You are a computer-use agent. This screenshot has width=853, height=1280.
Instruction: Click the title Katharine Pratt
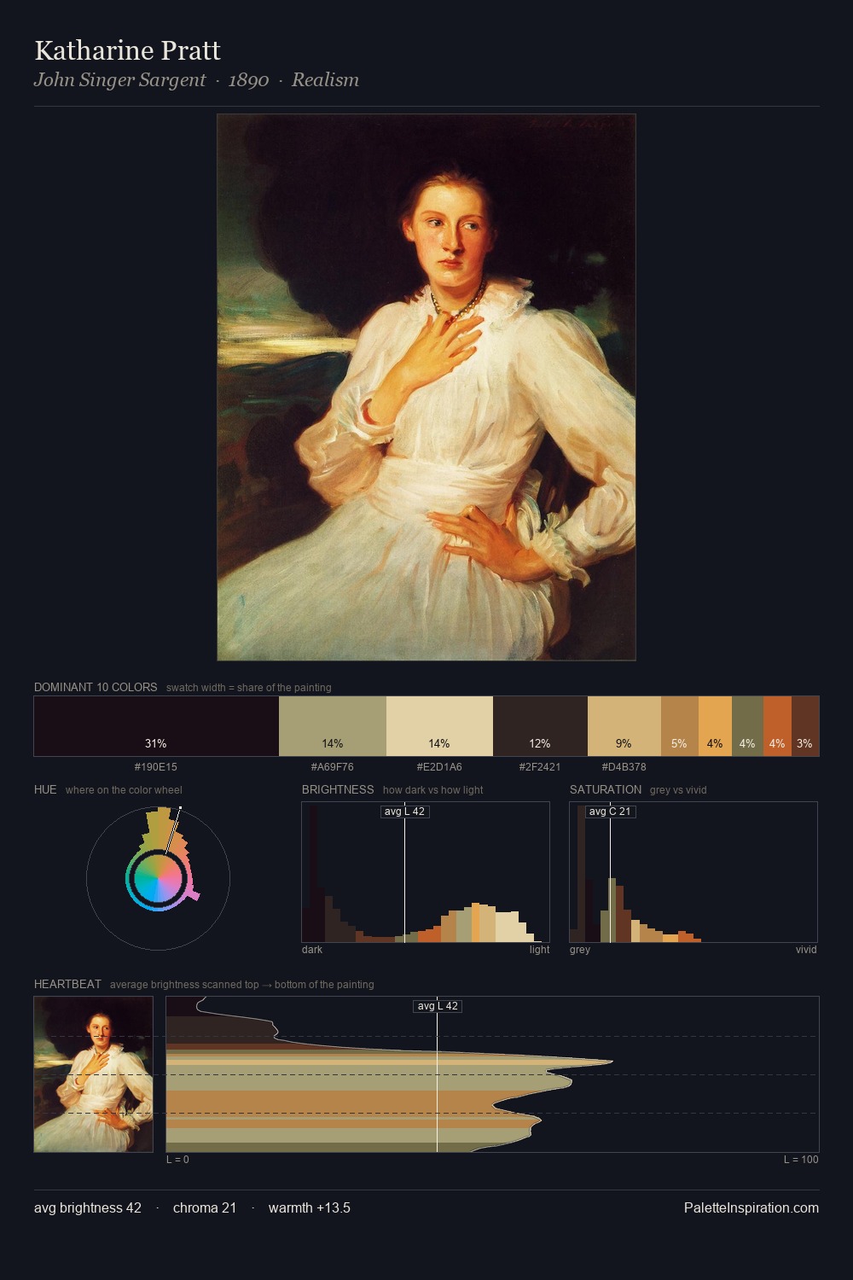click(x=128, y=50)
